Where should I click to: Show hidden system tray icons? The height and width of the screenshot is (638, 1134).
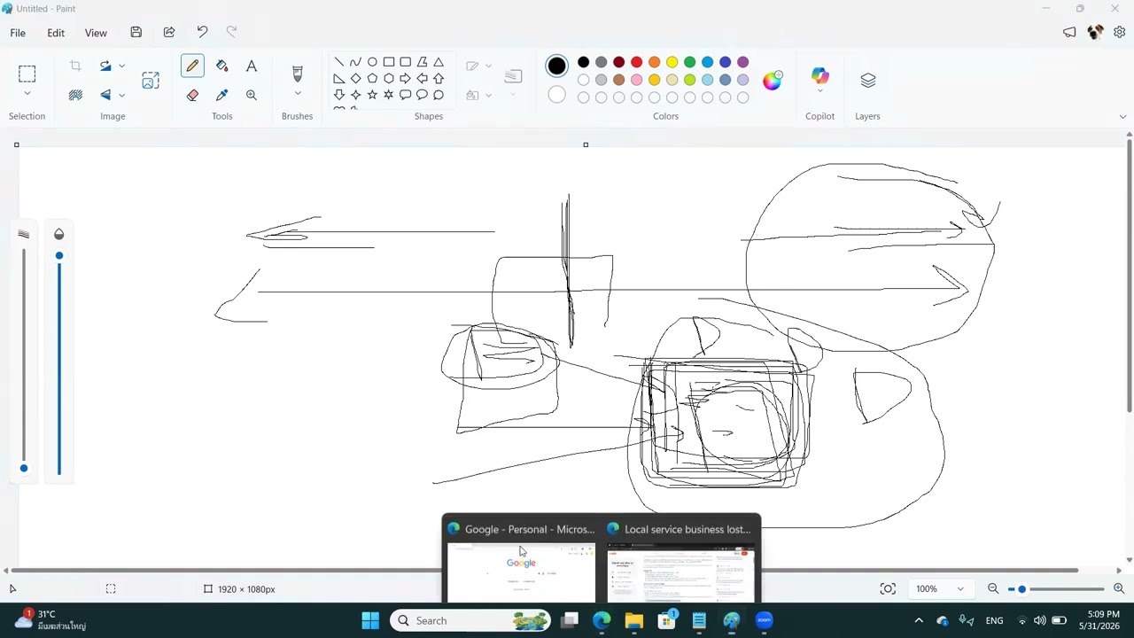click(x=919, y=620)
